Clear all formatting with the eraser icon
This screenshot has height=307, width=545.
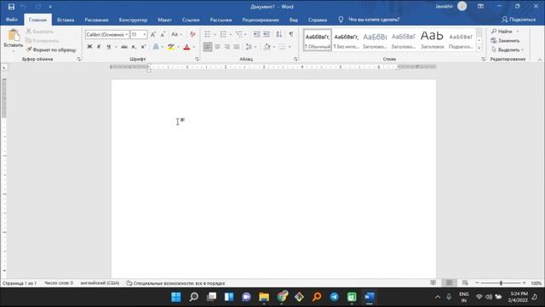click(x=192, y=34)
